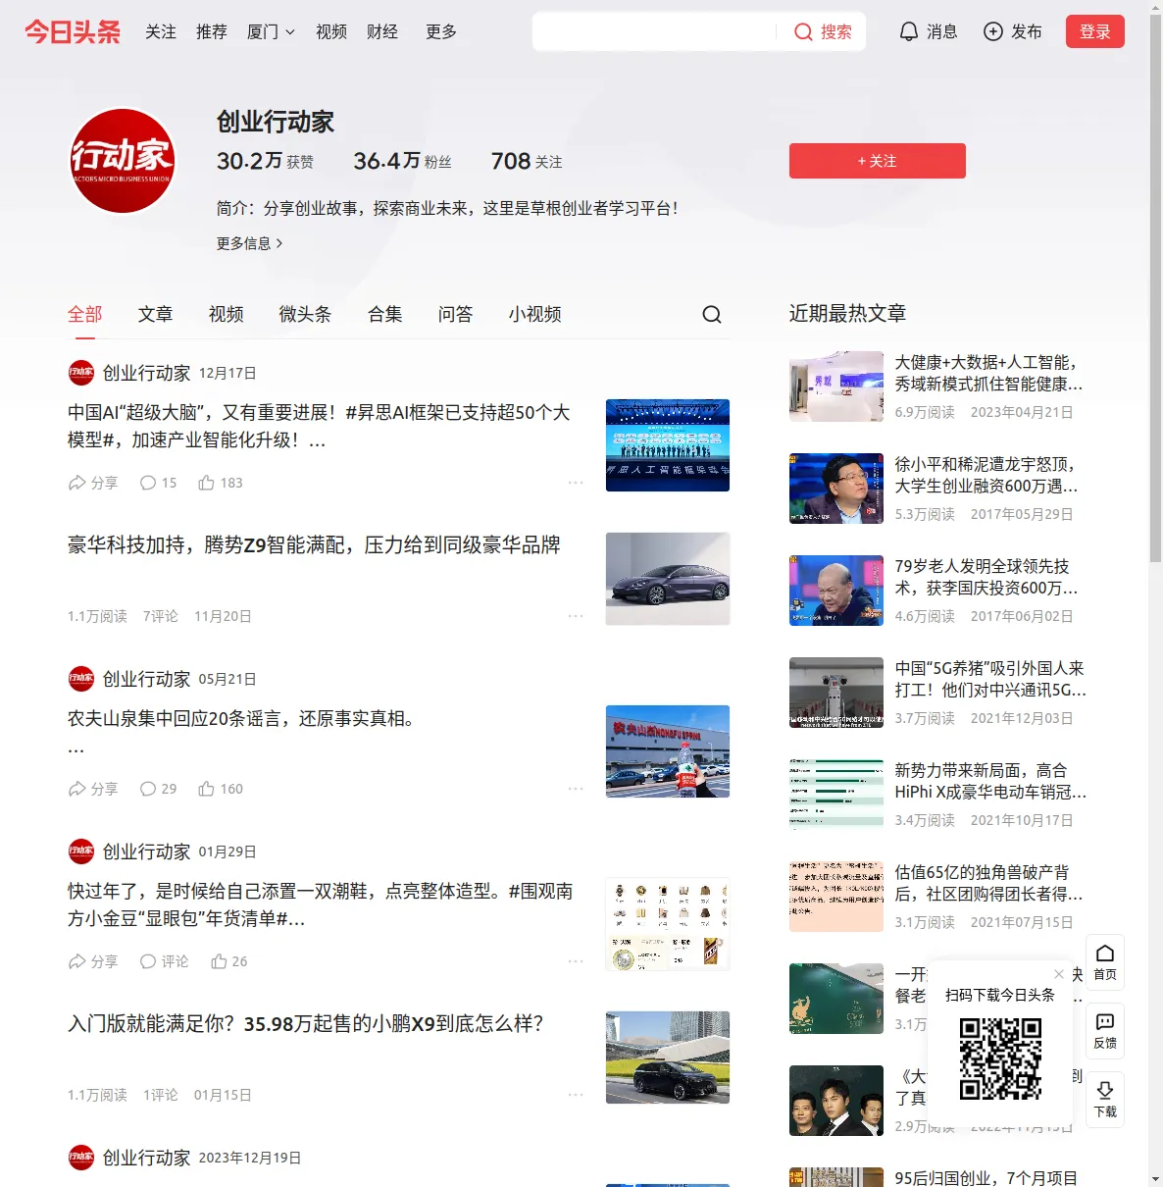
Task: Click the 今日头条 logo
Action: click(x=73, y=31)
